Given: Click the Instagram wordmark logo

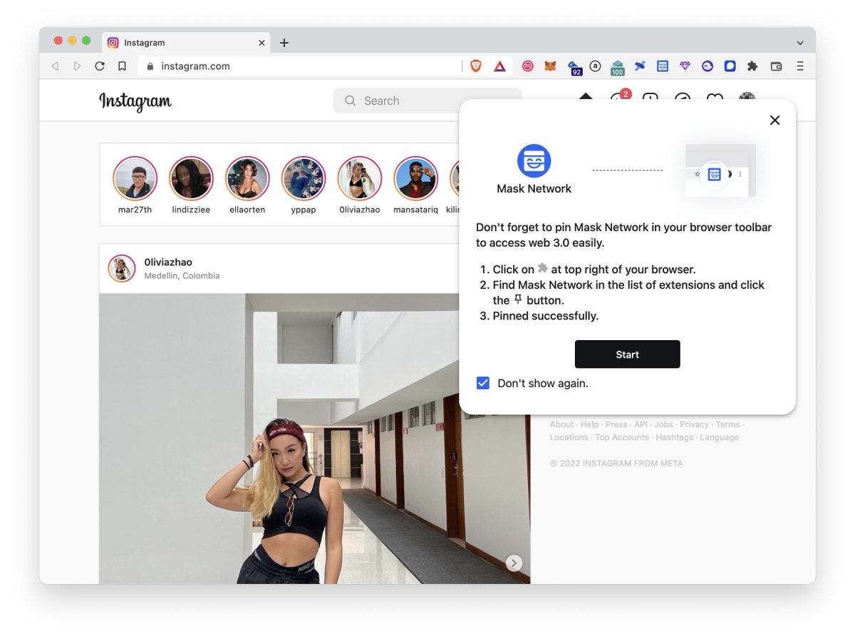Looking at the screenshot, I should 135,102.
